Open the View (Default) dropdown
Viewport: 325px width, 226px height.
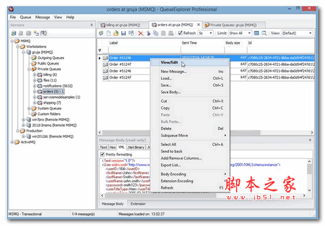[x=310, y=33]
